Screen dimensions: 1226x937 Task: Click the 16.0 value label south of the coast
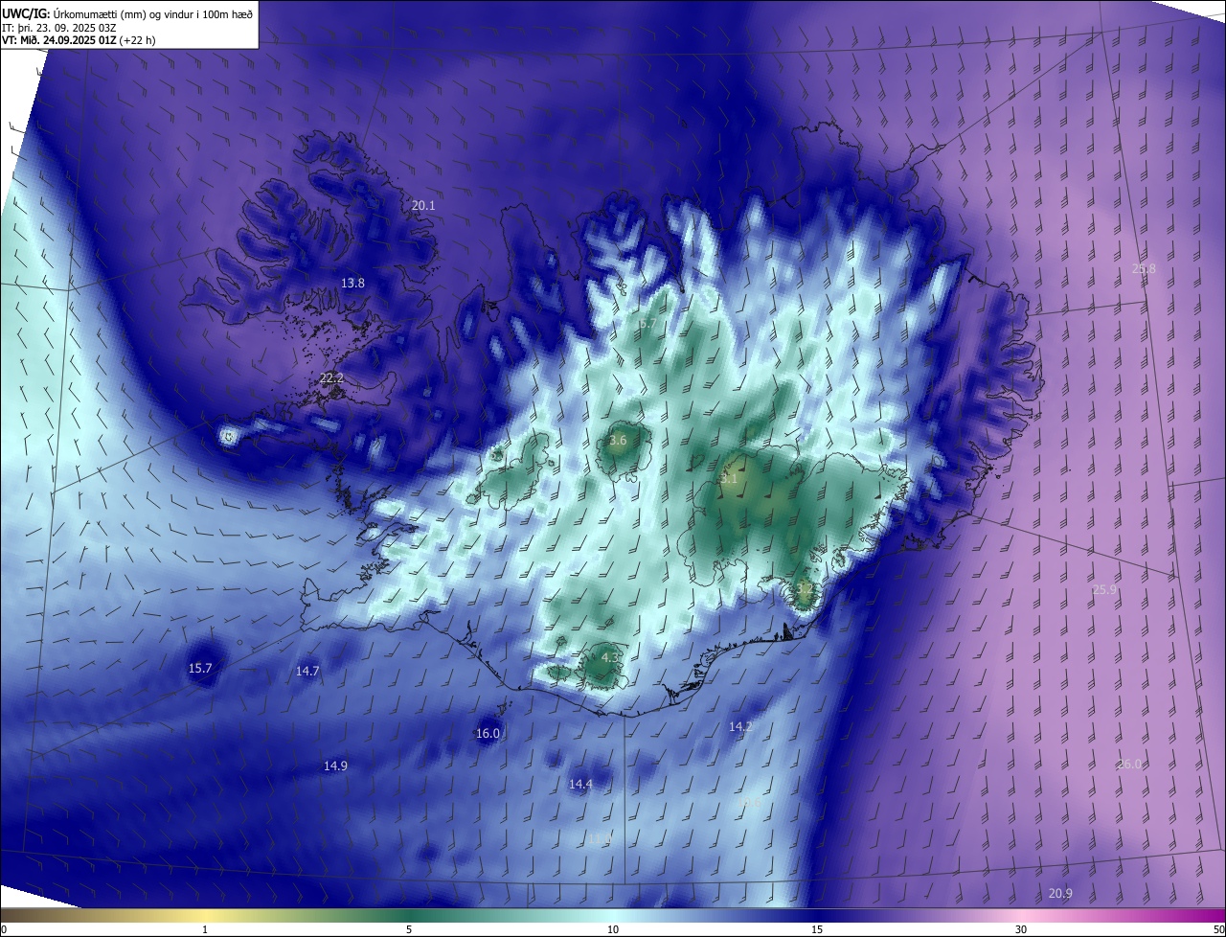coord(488,733)
